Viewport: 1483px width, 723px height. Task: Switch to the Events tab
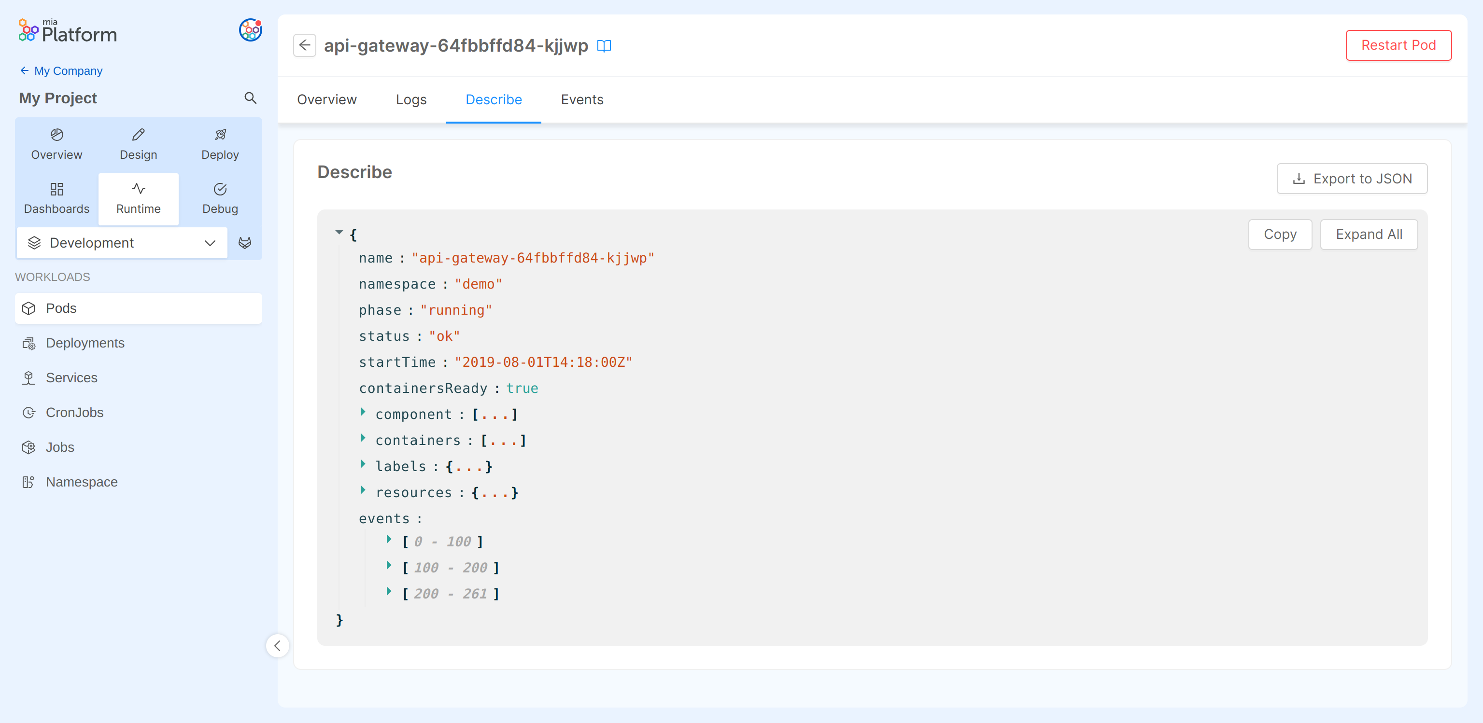coord(581,99)
